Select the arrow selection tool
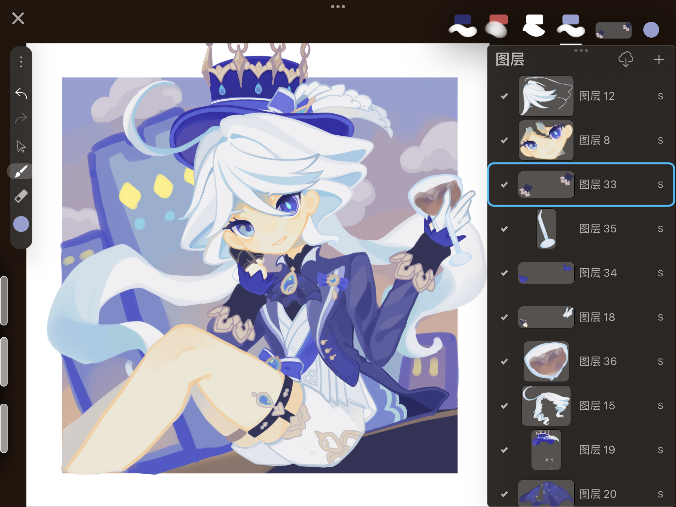This screenshot has width=676, height=507. click(21, 146)
